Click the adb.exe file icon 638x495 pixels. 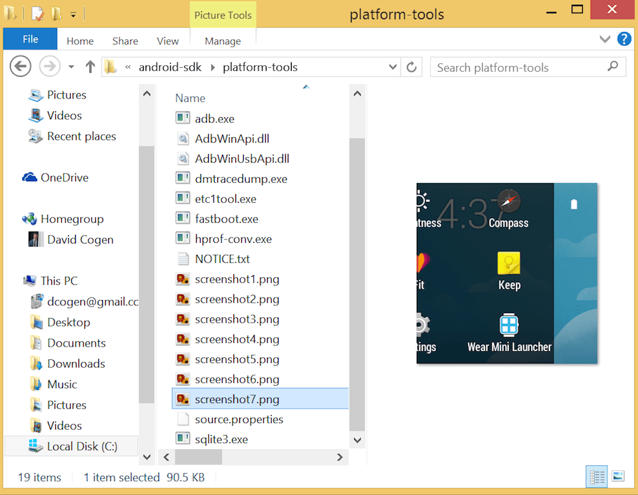tap(183, 118)
